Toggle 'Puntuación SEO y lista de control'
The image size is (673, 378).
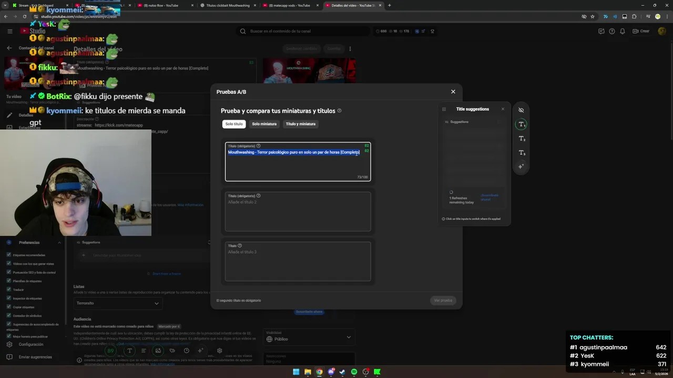tap(9, 272)
